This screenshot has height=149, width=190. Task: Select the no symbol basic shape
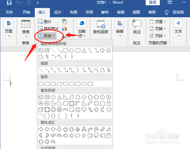[x=59, y=110]
